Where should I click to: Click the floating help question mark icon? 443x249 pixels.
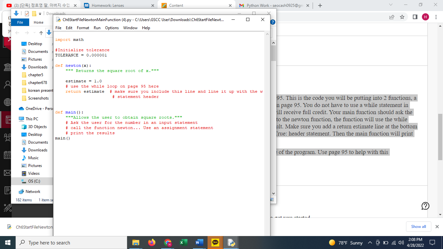(425, 206)
